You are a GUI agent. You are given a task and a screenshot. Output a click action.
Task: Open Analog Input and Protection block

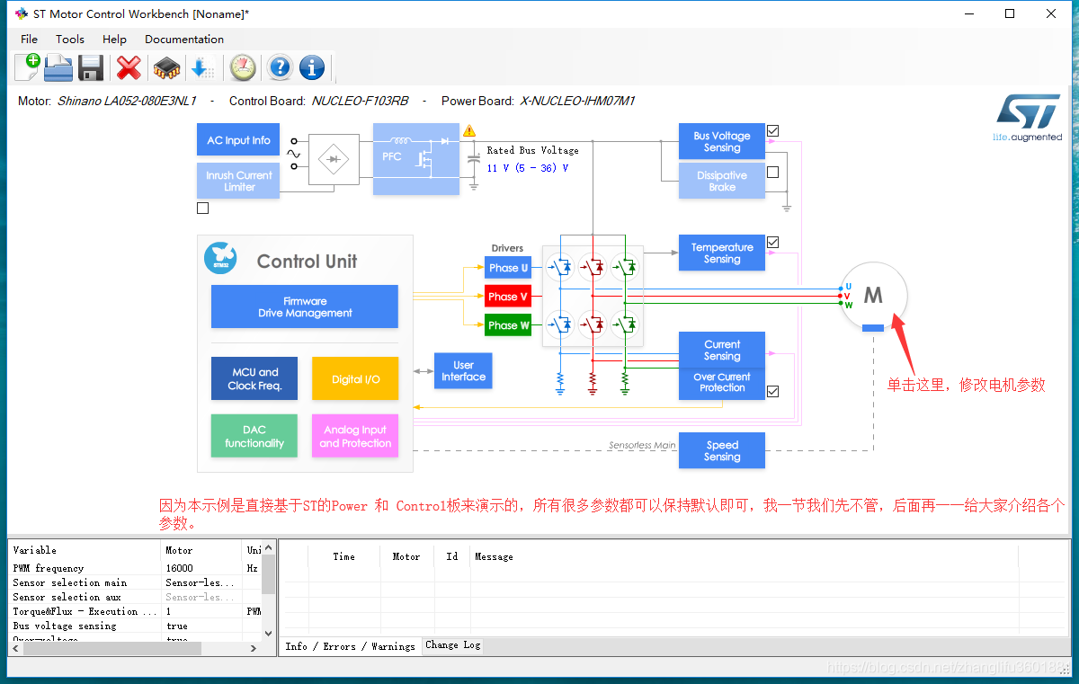click(x=355, y=436)
